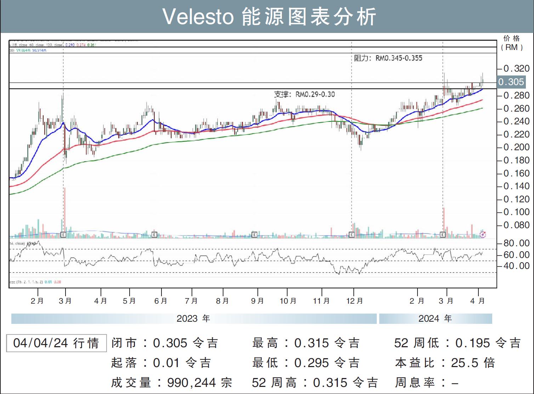Click the 6月 month label

tap(161, 301)
